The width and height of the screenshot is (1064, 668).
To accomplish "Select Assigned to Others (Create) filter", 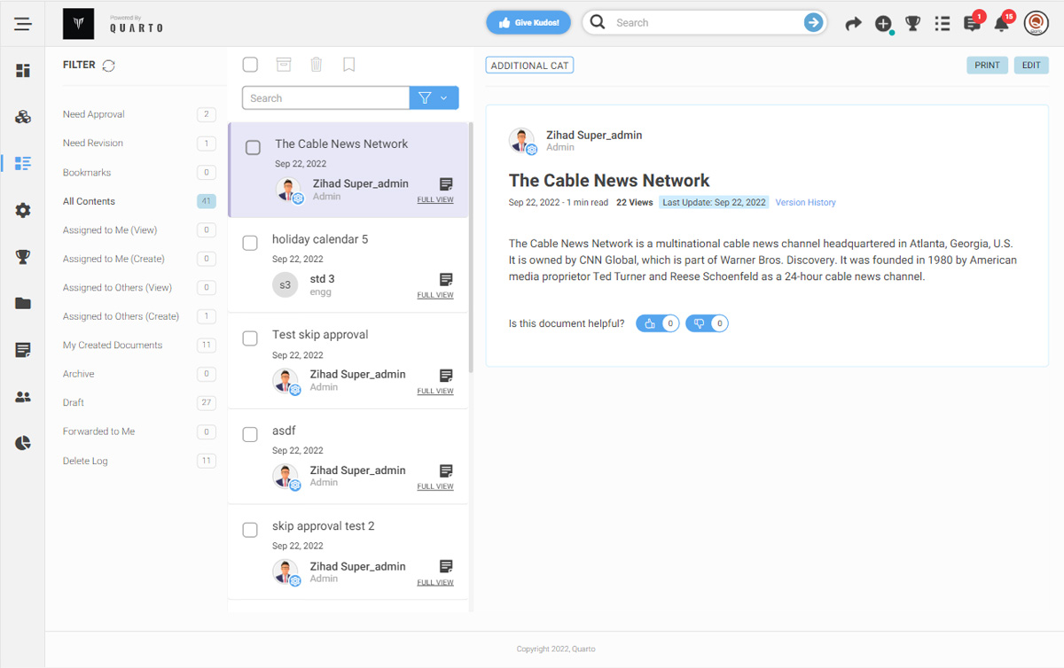I will [x=139, y=316].
